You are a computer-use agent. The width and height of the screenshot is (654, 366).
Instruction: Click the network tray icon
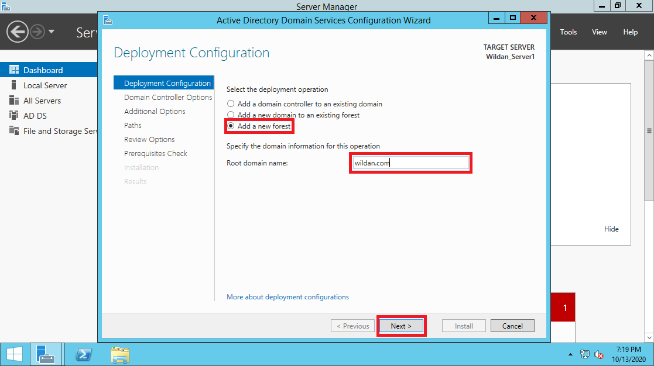(585, 355)
